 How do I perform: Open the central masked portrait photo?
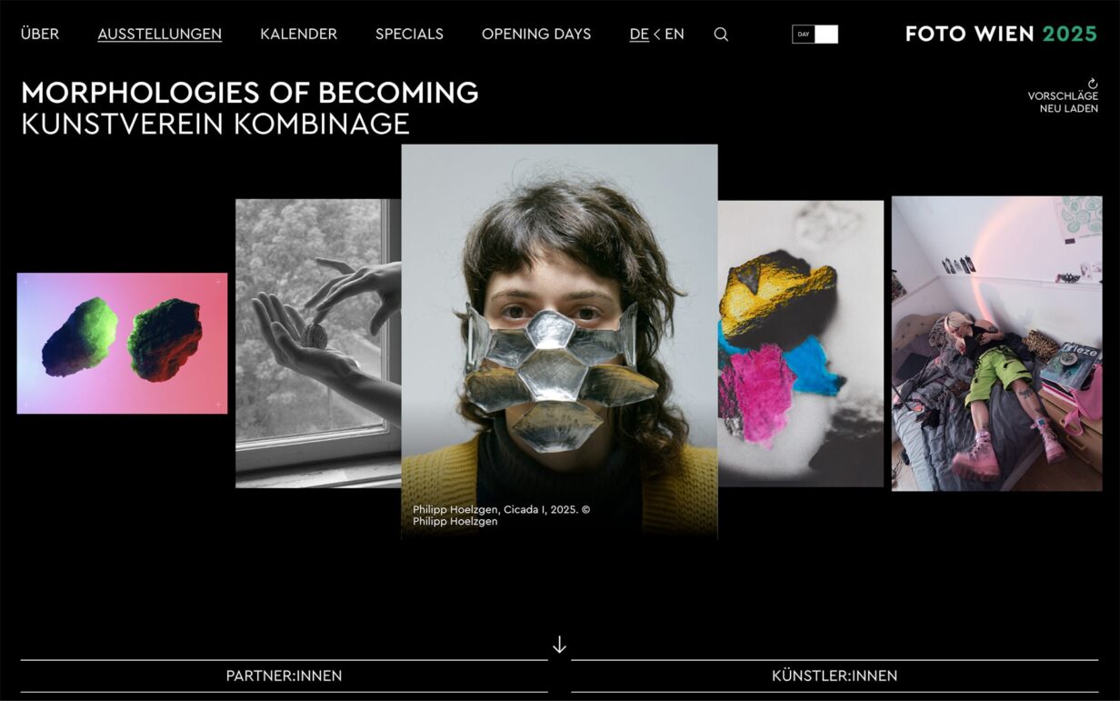(x=559, y=341)
